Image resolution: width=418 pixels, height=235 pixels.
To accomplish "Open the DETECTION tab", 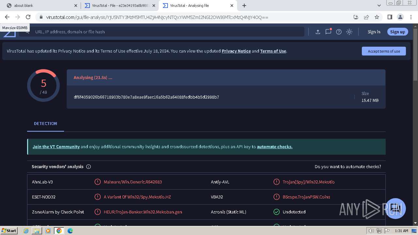I will point(45,123).
